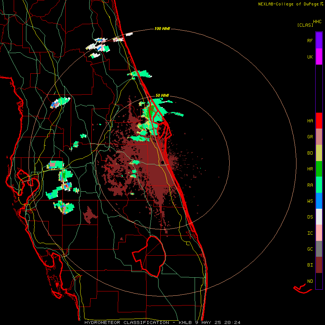
Task: Click the GC legend label
Action: pos(310,249)
